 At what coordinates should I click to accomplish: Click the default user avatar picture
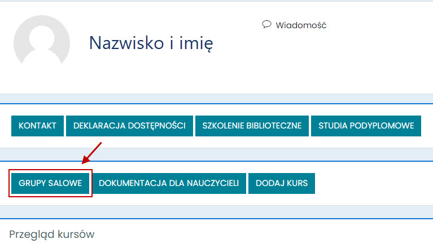click(41, 43)
